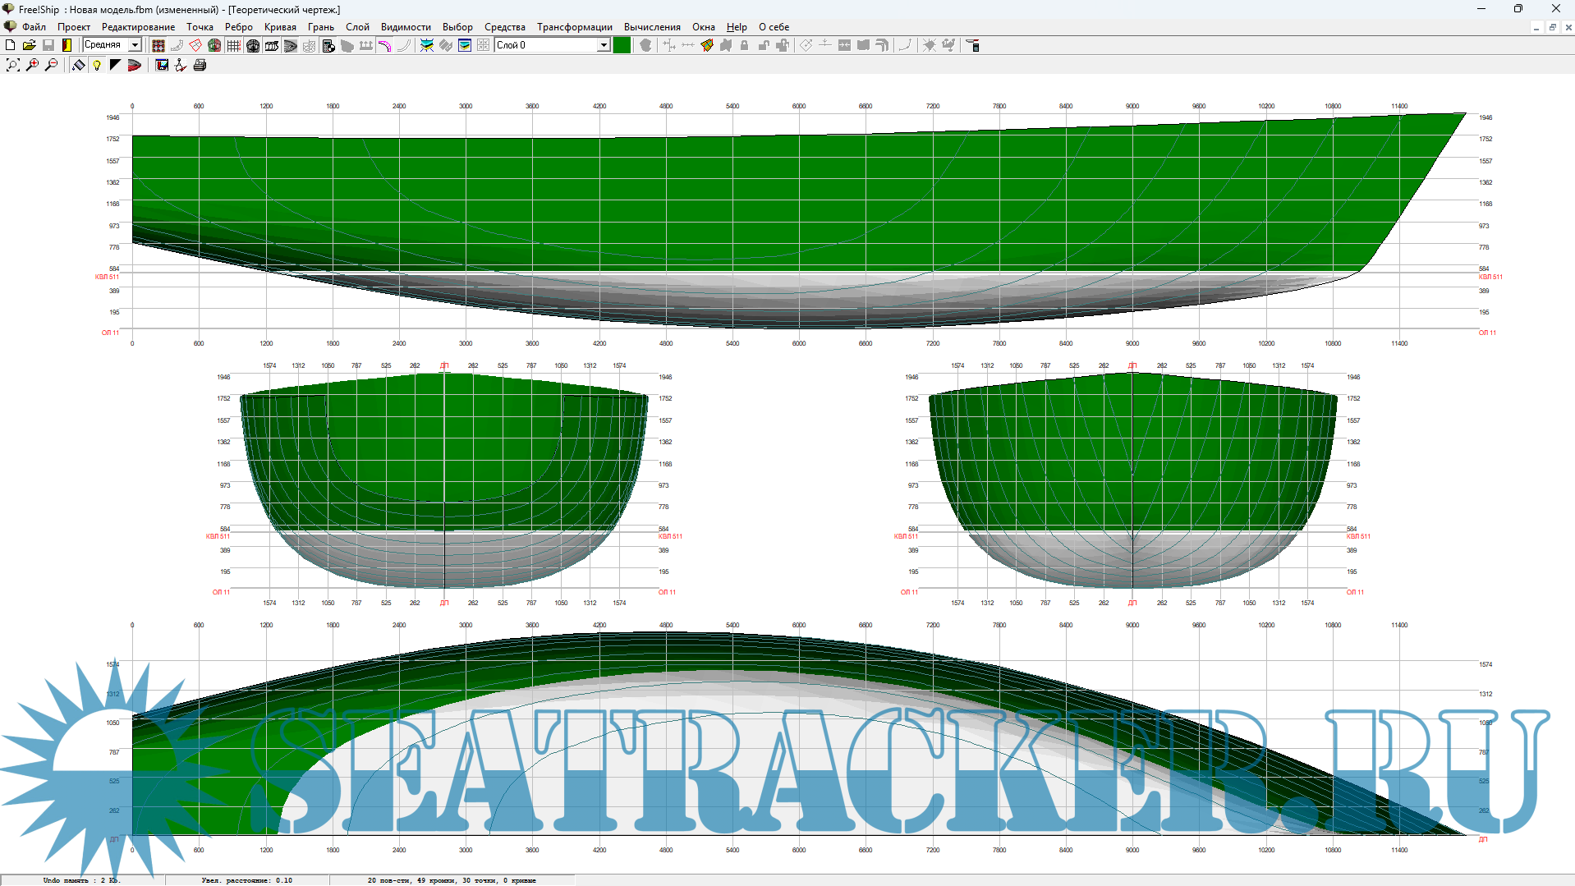The height and width of the screenshot is (886, 1575).
Task: Click the side profile view of hull
Action: point(739,213)
